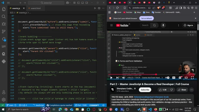This screenshot has width=199, height=112.
Task: Open VS Code Accounts icon
Action: [x=4, y=92]
